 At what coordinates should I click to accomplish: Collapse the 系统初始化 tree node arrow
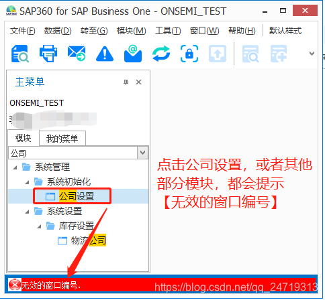[27, 182]
